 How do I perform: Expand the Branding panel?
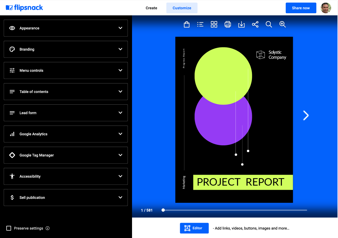(x=66, y=49)
